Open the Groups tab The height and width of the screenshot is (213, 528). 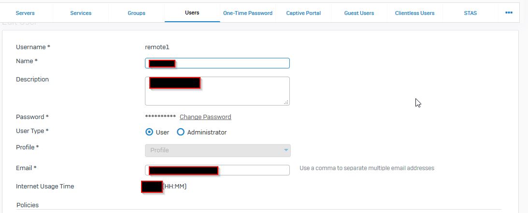(136, 13)
